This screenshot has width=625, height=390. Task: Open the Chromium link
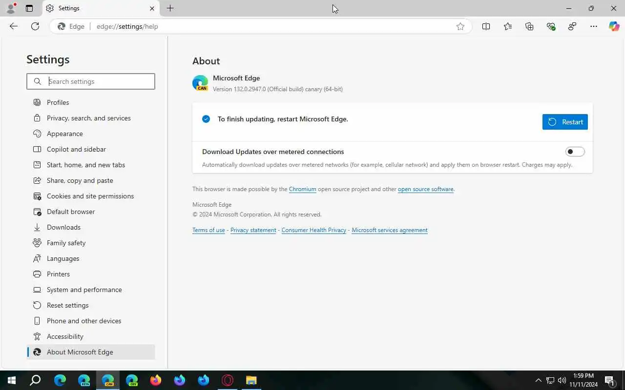[x=303, y=189]
